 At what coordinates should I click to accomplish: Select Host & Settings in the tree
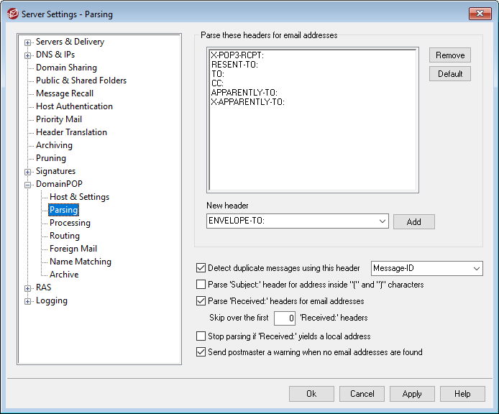79,197
